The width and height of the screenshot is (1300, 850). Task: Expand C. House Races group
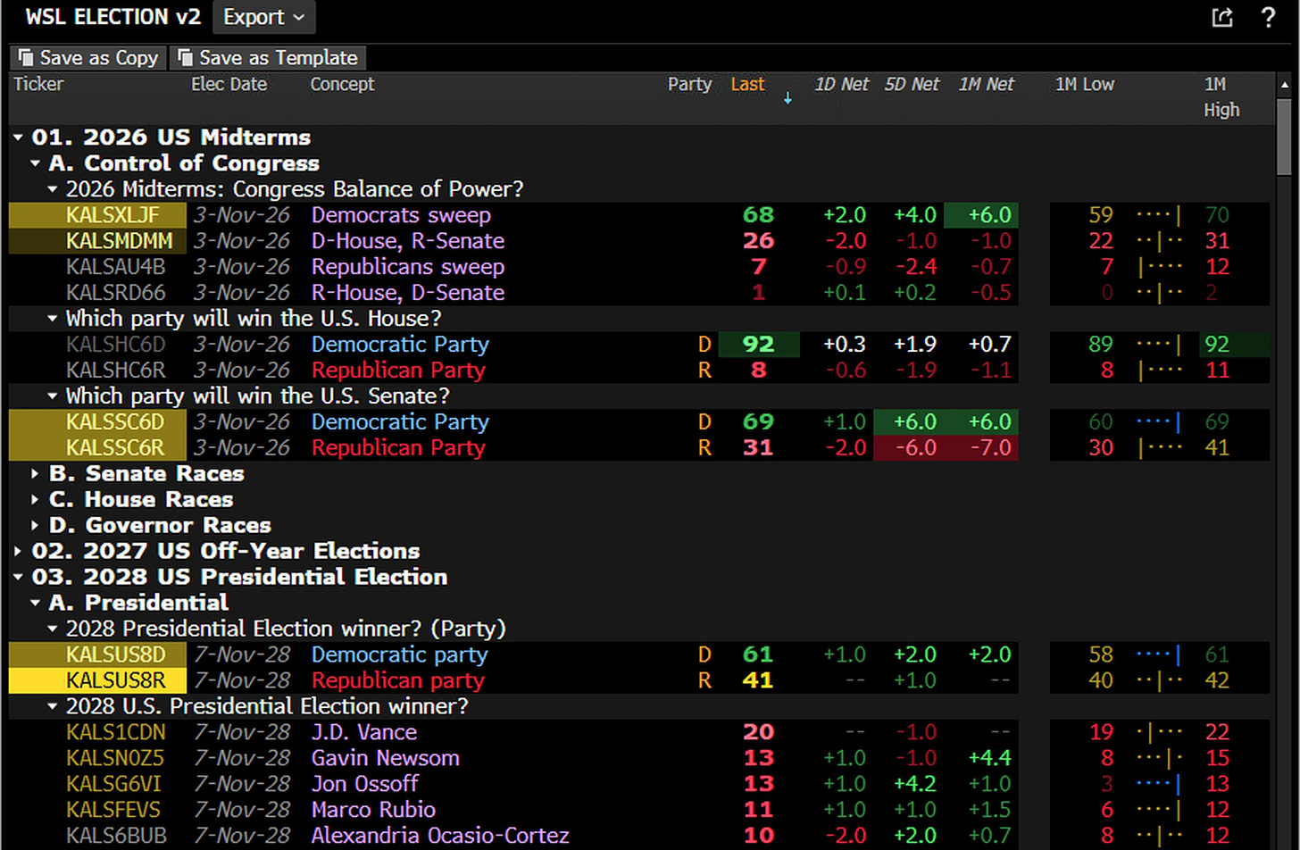point(36,500)
